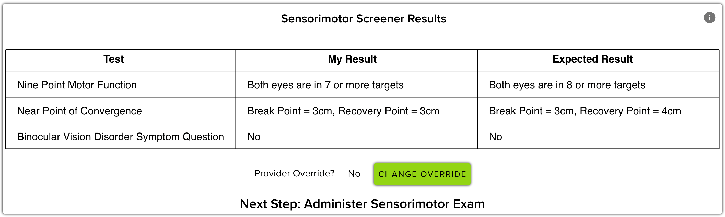Viewport: 725px width, 217px height.
Task: Click the Sensorimotor Screener Results title
Action: [363, 19]
